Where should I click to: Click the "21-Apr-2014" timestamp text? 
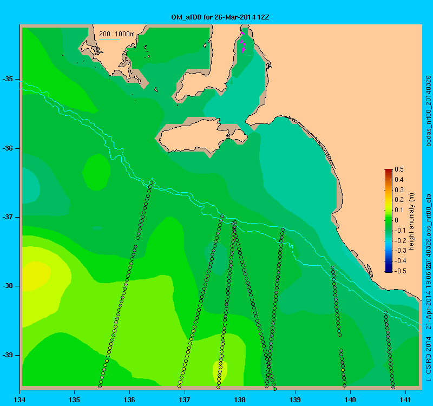pyautogui.click(x=429, y=309)
